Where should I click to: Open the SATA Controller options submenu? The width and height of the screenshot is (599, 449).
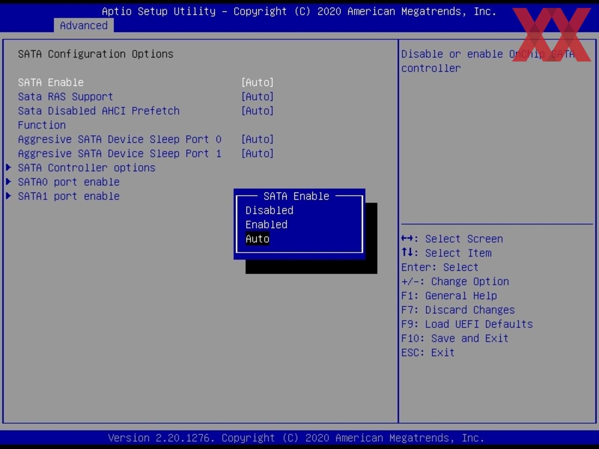click(x=87, y=168)
